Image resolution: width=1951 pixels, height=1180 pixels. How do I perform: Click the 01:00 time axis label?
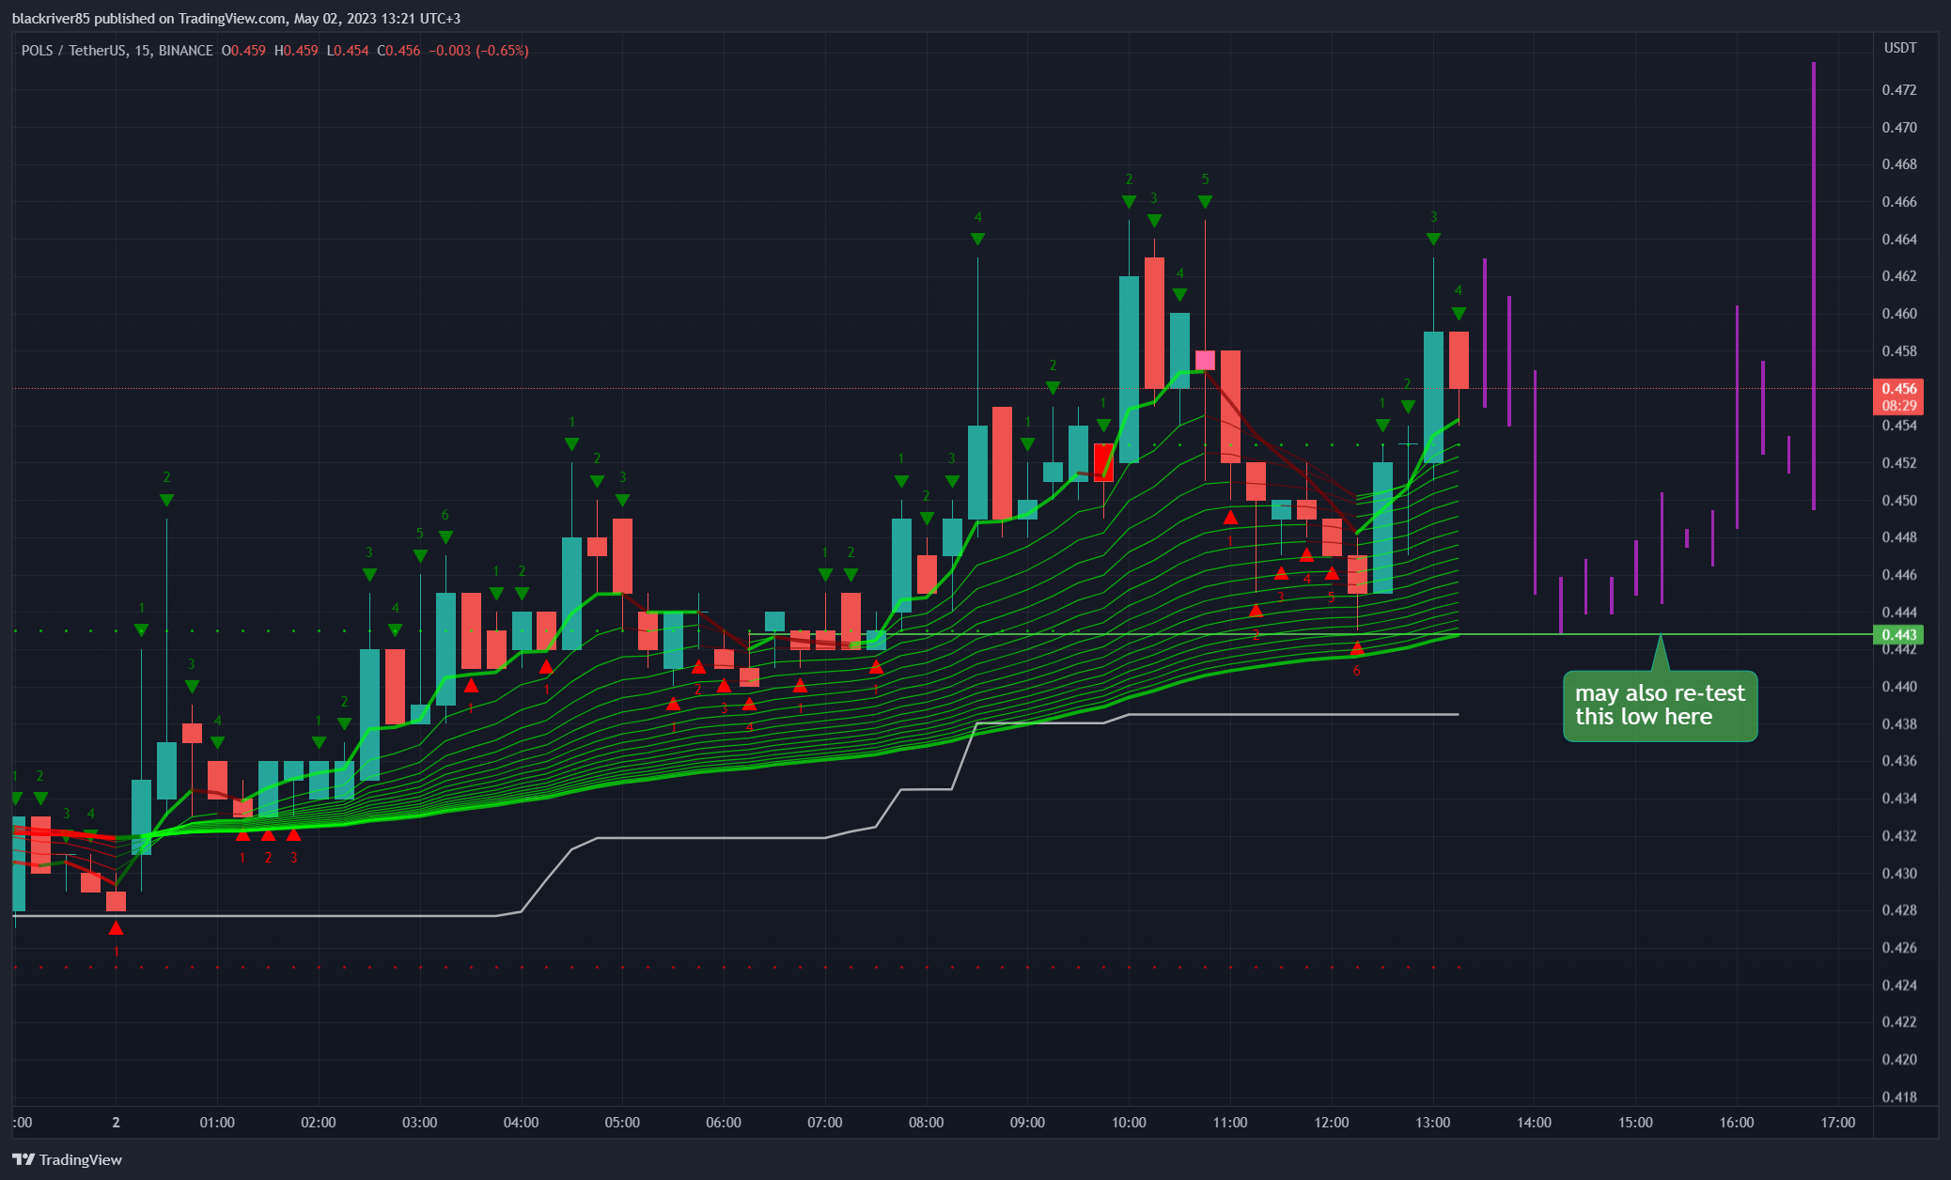point(217,1123)
